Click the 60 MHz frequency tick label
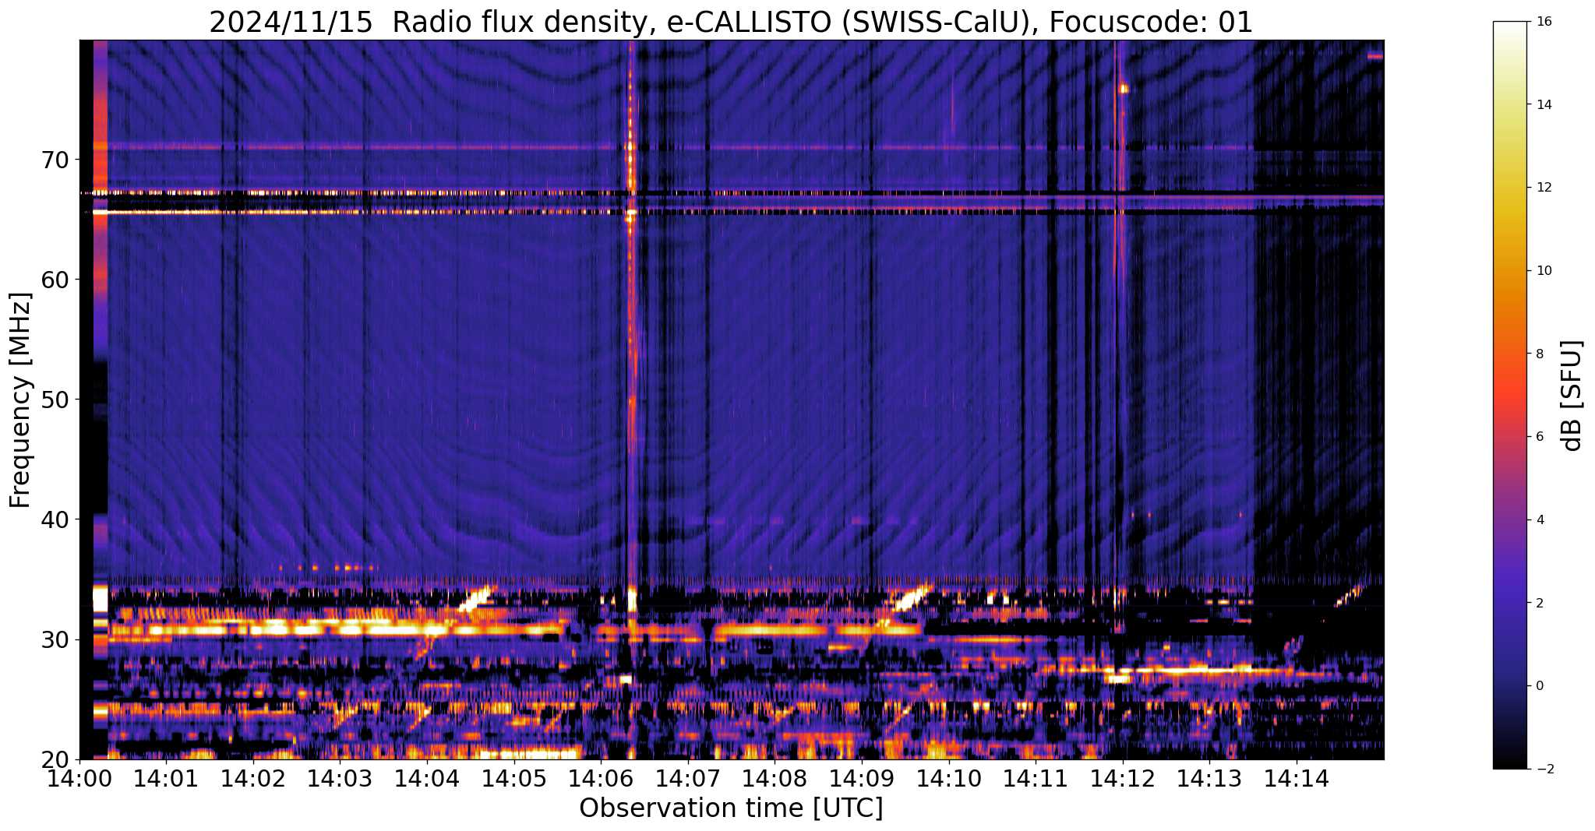This screenshot has width=1595, height=831. pos(56,280)
